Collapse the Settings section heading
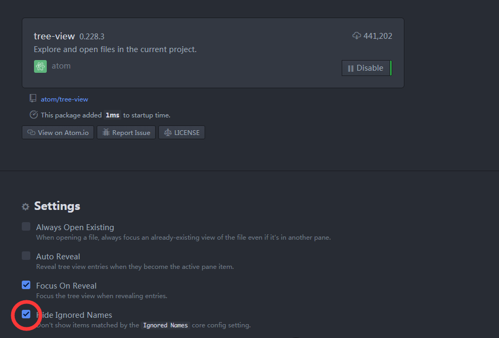The image size is (499, 338). (x=57, y=206)
